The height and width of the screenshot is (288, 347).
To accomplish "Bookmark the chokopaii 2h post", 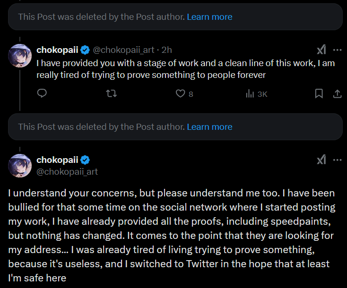I will coord(319,94).
